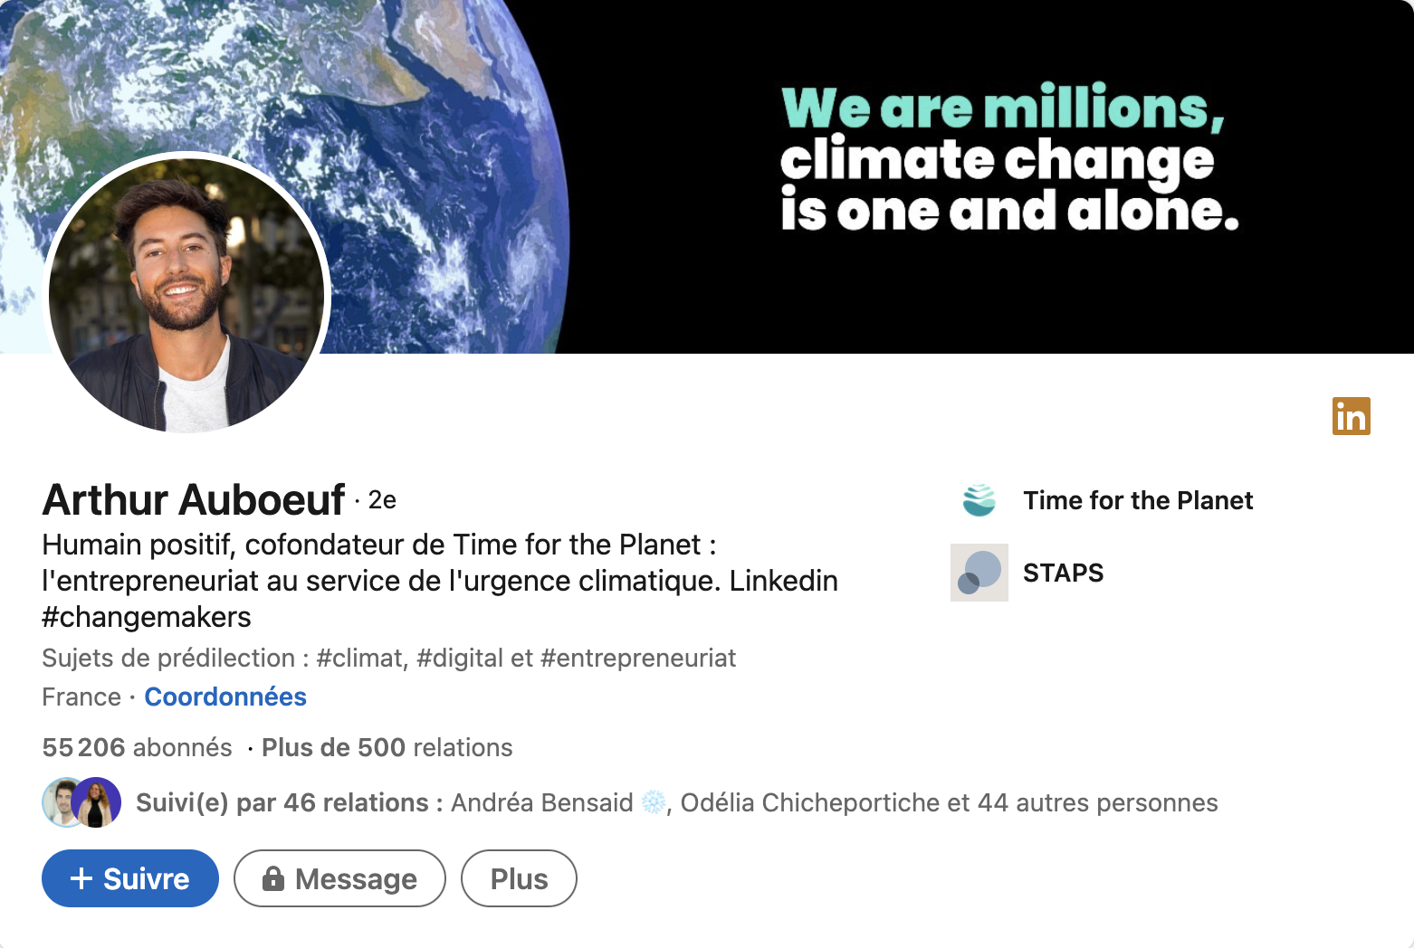This screenshot has height=948, width=1414.
Task: Open Arthur Auboeuf's profile picture
Action: coord(187,293)
